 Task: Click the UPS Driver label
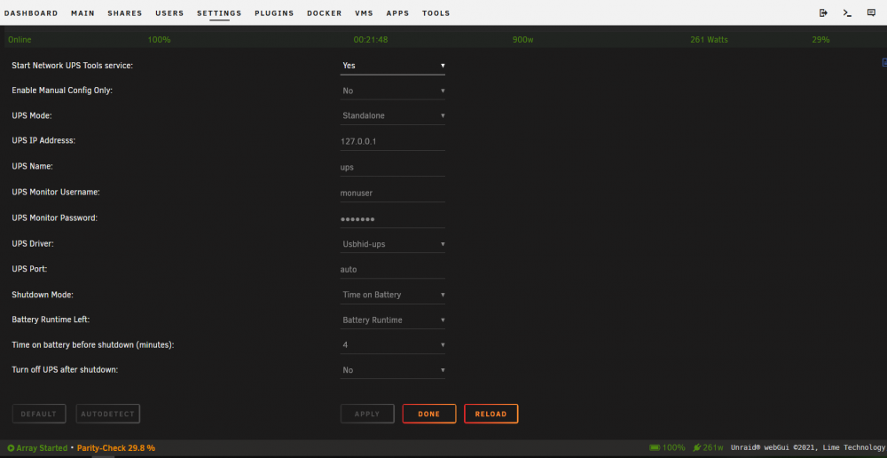(33, 244)
